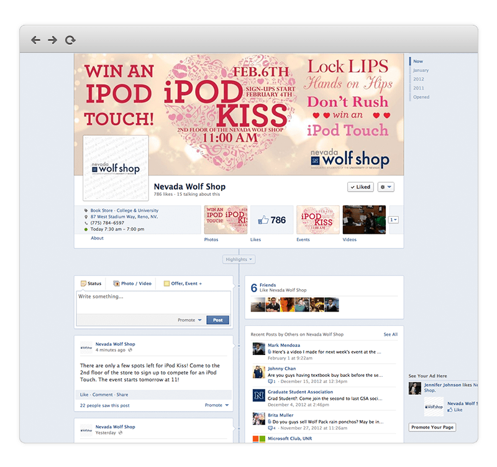Click Brita Muller's avatar
This screenshot has width=497, height=467.
[x=258, y=418]
